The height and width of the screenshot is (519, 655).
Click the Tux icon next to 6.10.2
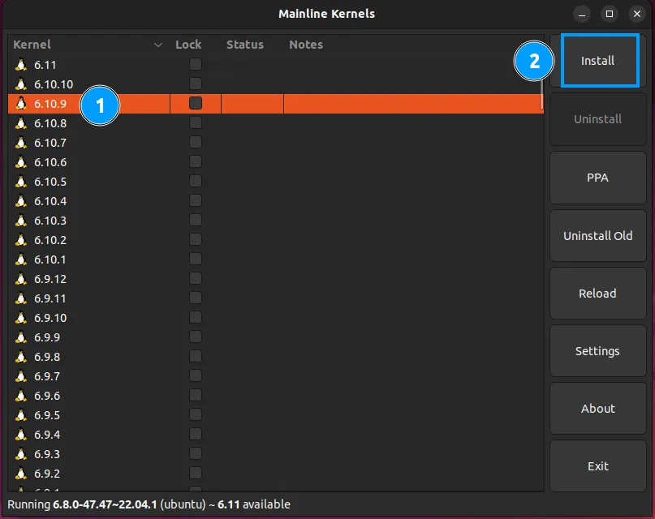(21, 240)
